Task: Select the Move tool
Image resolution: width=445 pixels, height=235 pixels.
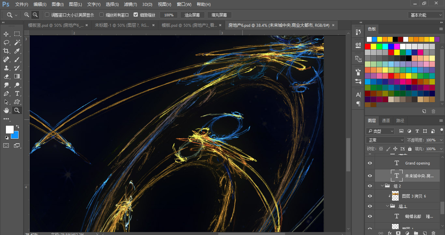Action: (x=6, y=34)
